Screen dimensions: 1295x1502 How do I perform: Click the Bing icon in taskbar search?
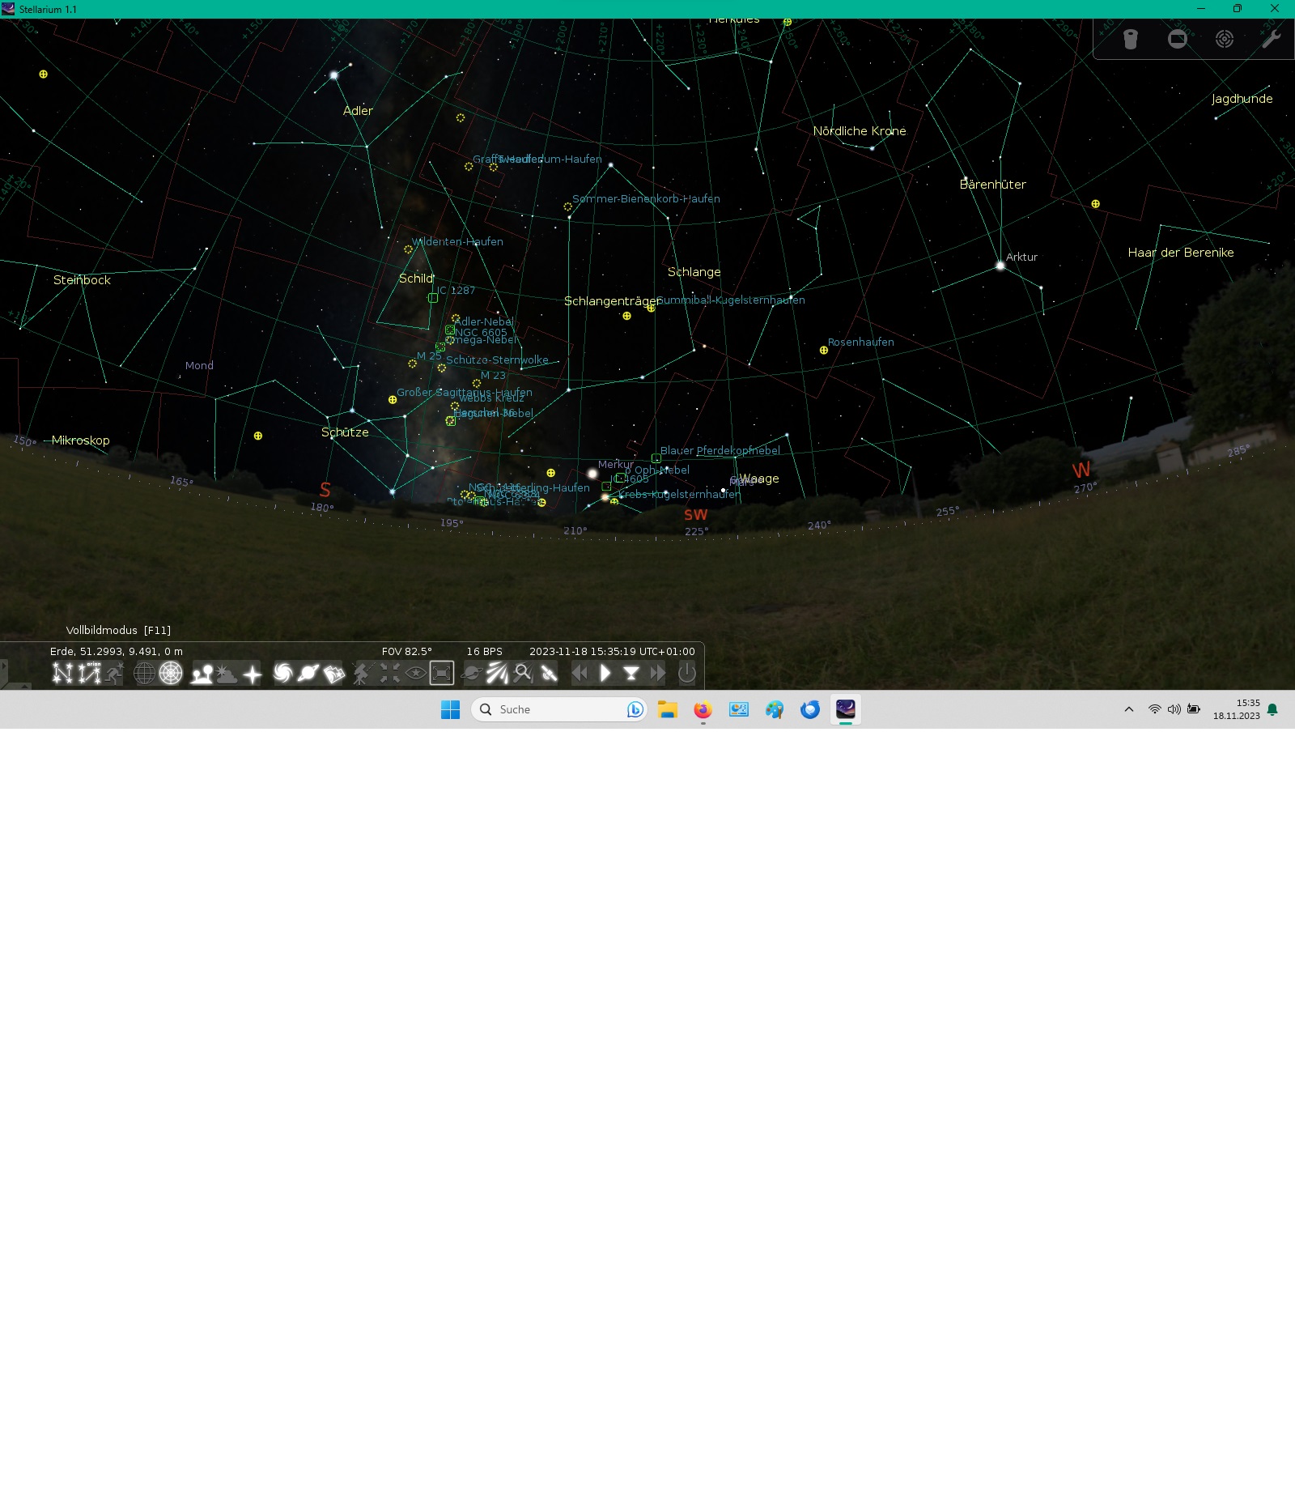point(635,709)
